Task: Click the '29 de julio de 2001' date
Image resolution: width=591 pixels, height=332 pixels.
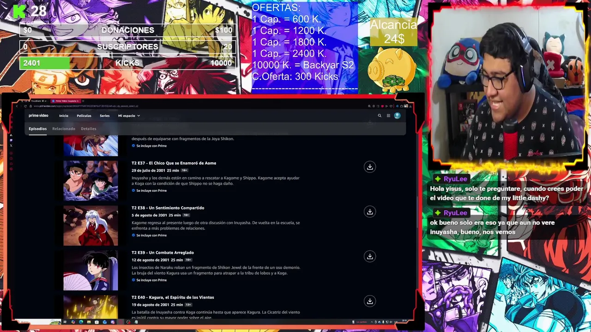Action: (x=148, y=171)
